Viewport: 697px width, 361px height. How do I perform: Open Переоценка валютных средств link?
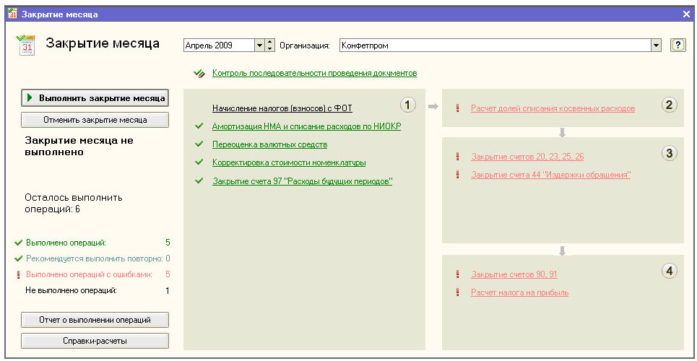270,145
